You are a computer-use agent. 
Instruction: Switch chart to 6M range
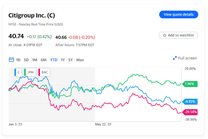[x=43, y=60]
